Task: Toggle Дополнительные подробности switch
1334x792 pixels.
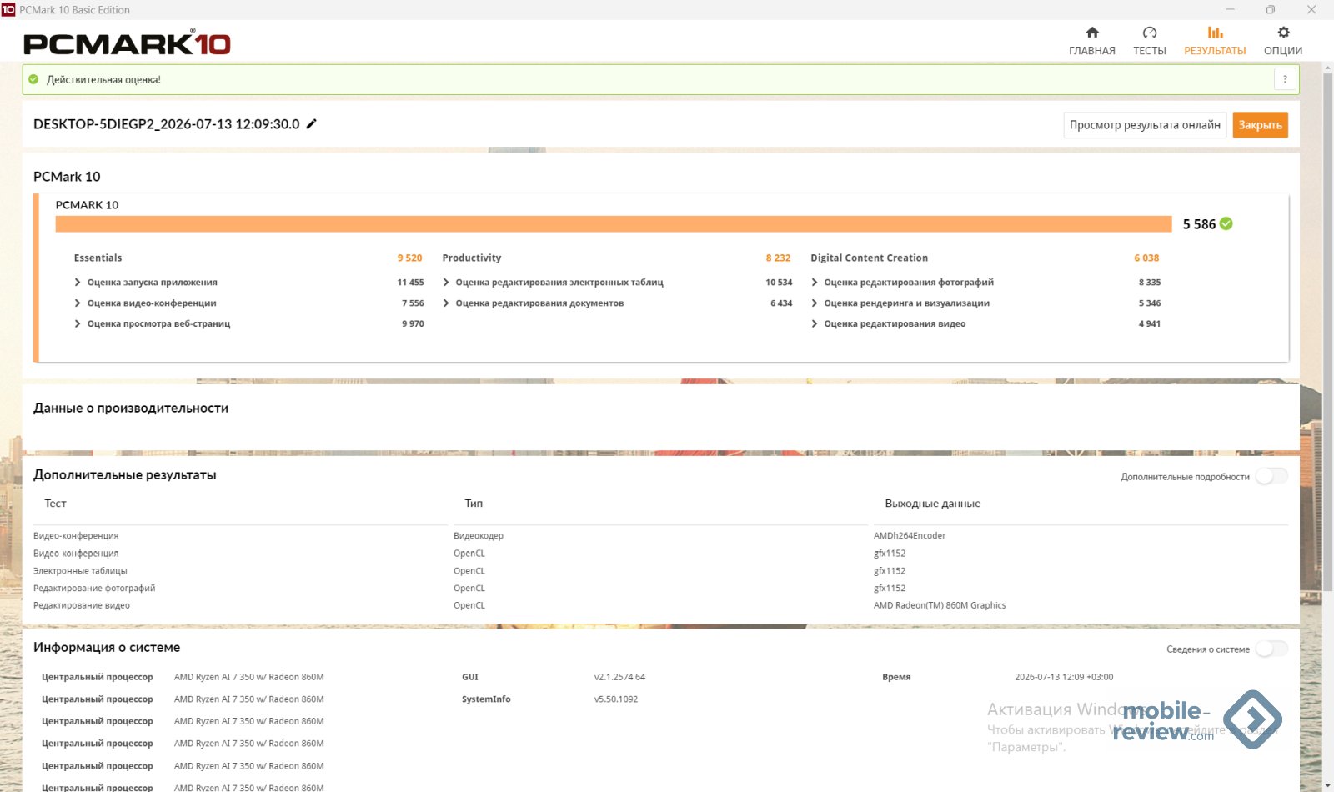Action: (x=1271, y=476)
